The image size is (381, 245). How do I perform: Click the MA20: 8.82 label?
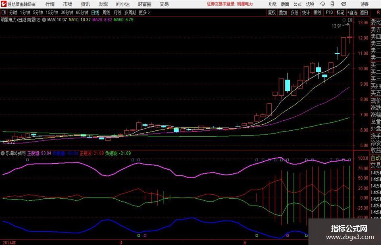coord(102,20)
